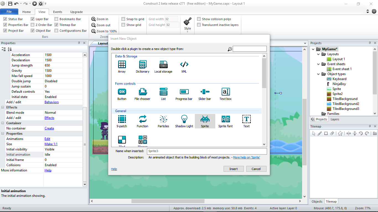Open the Style dropdown in ribbon
Viewport: 378px width, 212px height.
[x=188, y=25]
